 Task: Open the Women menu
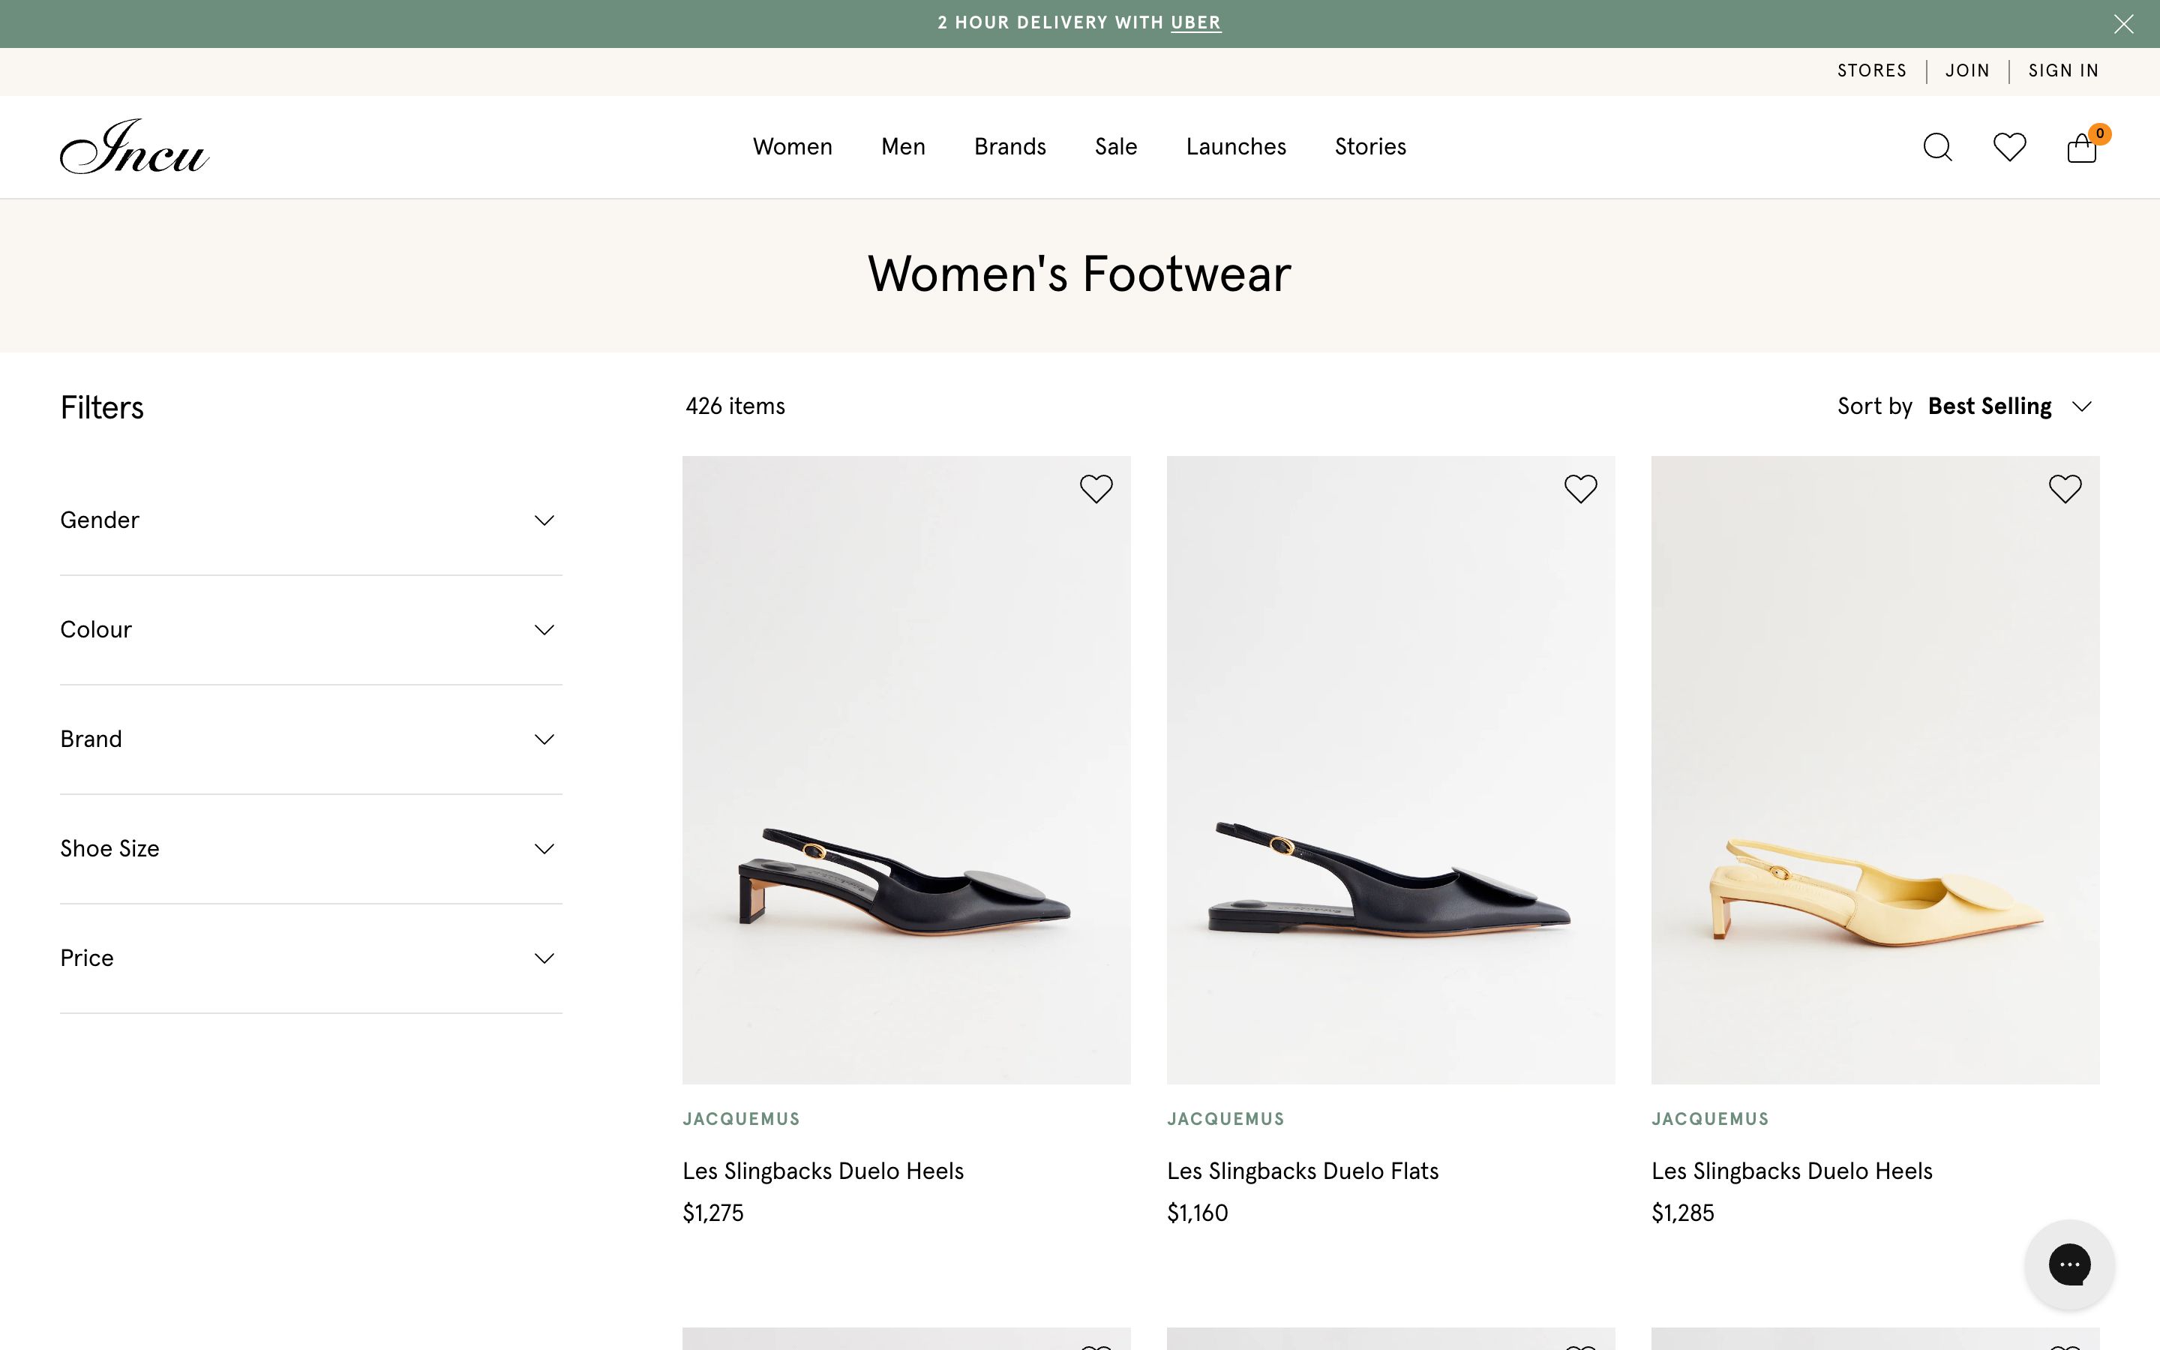pyautogui.click(x=792, y=147)
